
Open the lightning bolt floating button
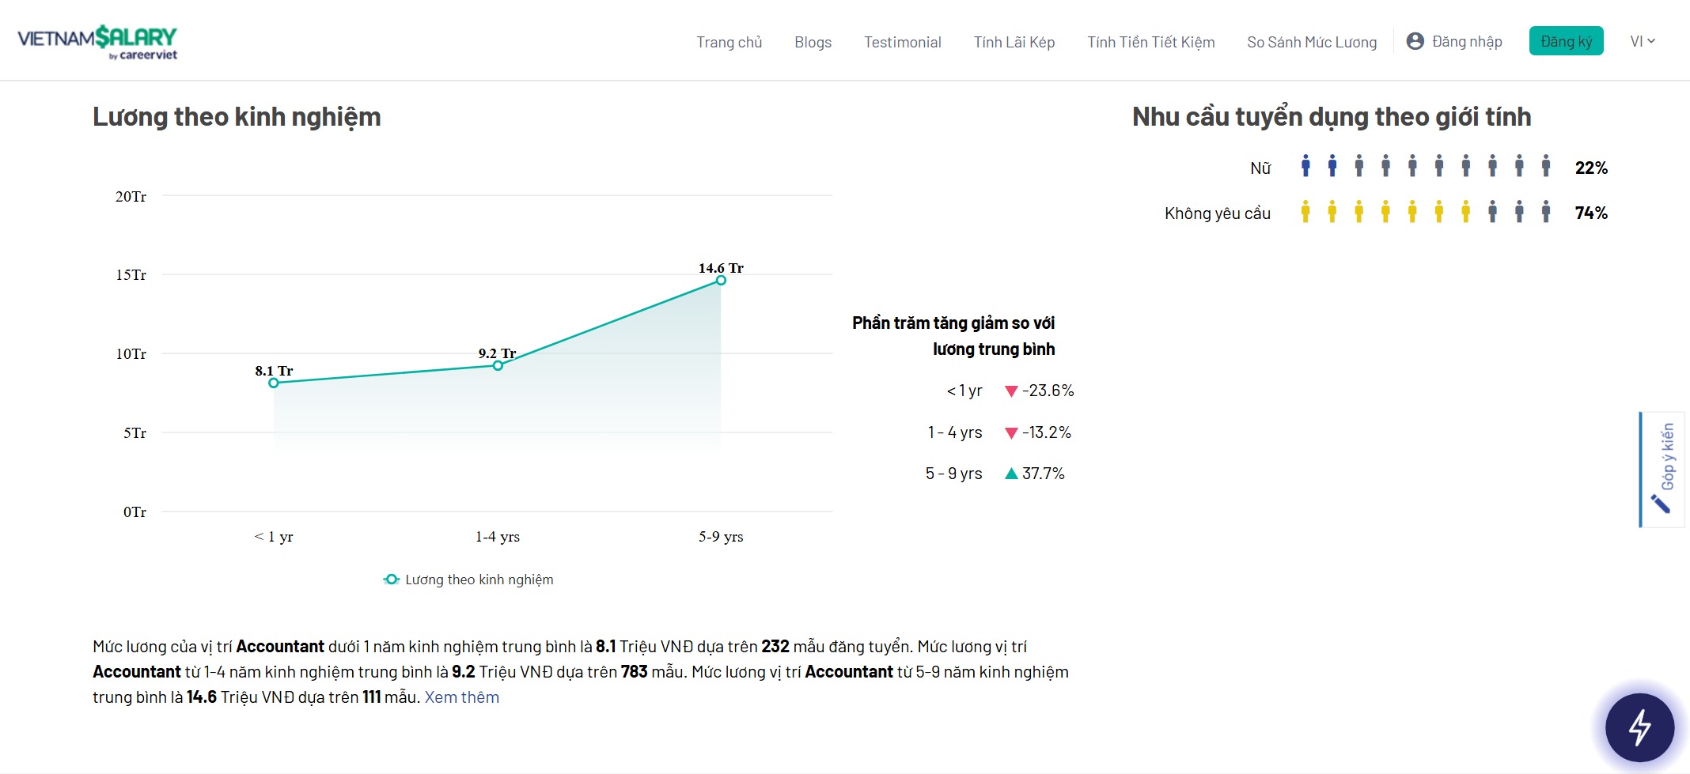click(x=1639, y=727)
